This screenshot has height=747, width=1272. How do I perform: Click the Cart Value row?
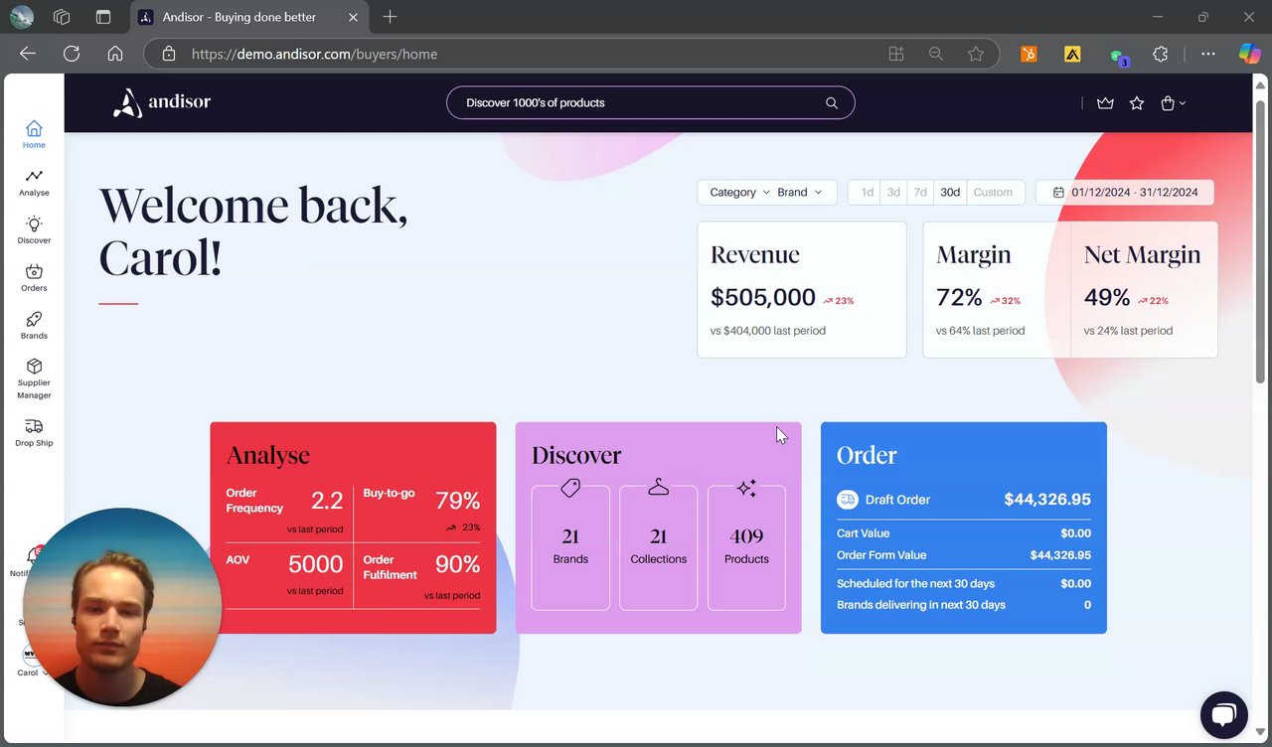pos(964,533)
